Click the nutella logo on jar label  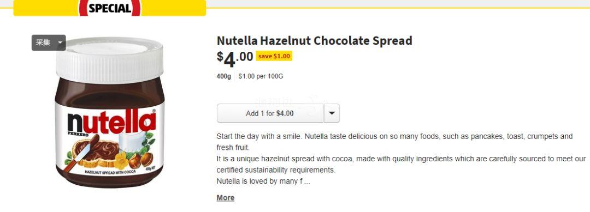111,122
